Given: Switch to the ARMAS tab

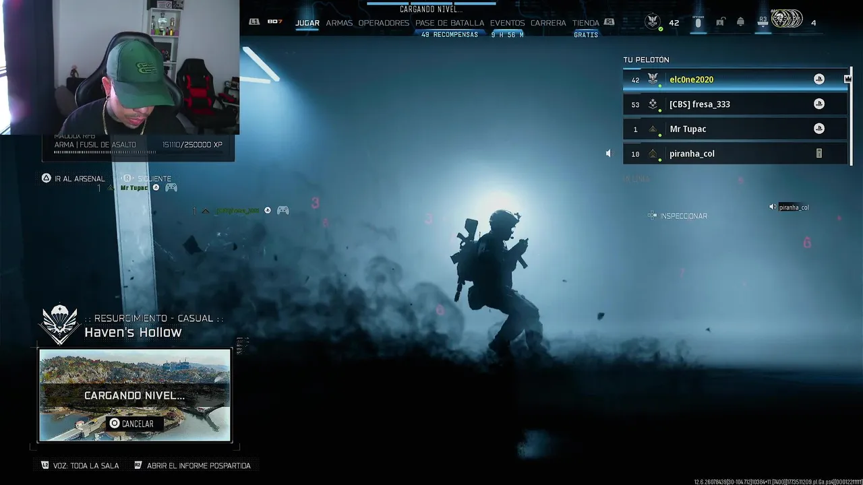Looking at the screenshot, I should pyautogui.click(x=339, y=23).
